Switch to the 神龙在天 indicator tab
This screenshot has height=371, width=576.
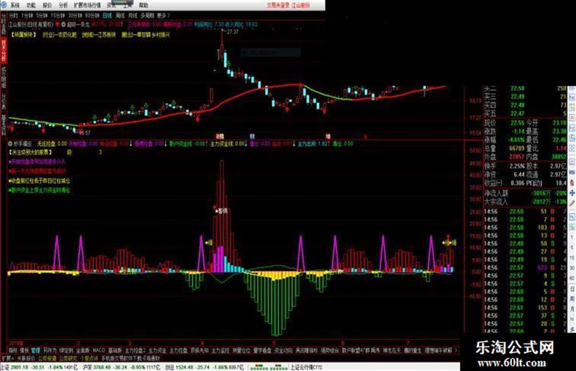(391, 350)
